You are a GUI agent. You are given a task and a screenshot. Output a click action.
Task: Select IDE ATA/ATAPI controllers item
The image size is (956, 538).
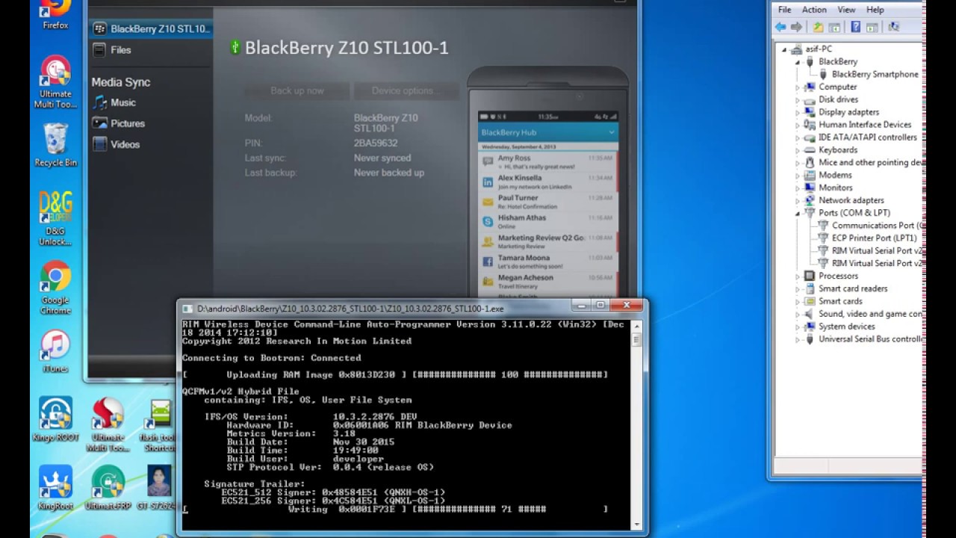[x=867, y=137]
